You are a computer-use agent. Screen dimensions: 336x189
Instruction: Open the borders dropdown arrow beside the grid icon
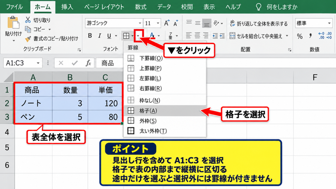pyautogui.click(x=138, y=36)
